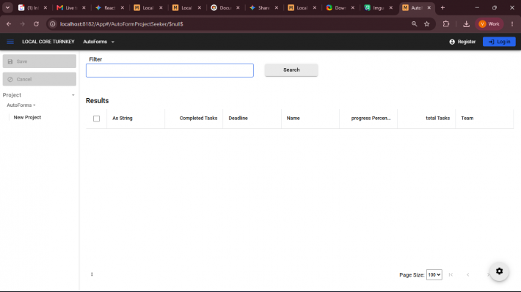
Task: Expand AutoForms submenu in sidebar
Action: [21, 105]
